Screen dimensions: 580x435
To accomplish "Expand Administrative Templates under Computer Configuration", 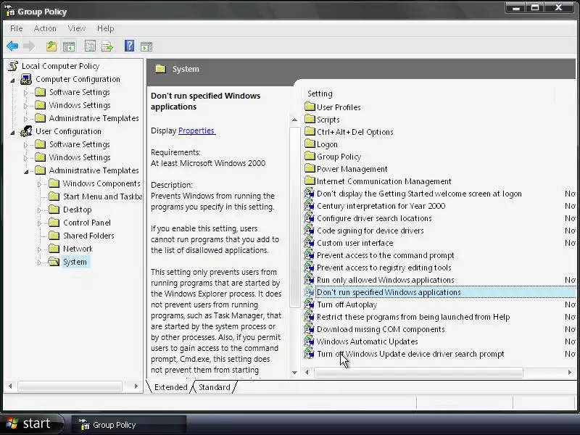I will [x=25, y=119].
